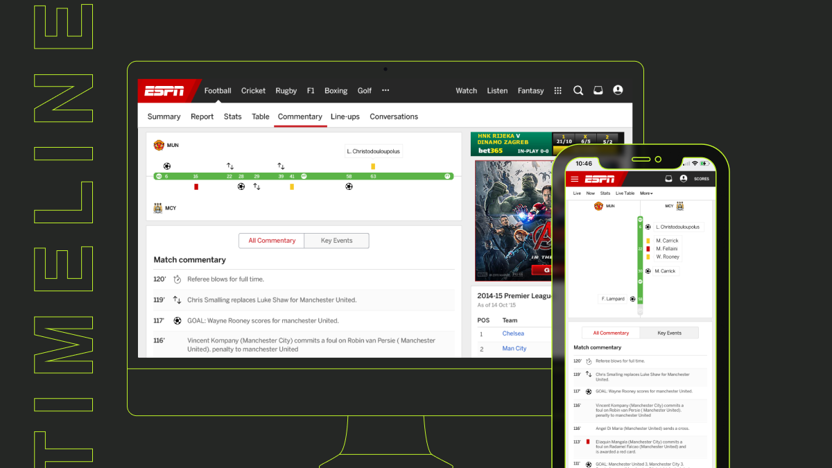Click the ESPN logo on the desktop site
This screenshot has height=468, width=832.
(x=165, y=90)
